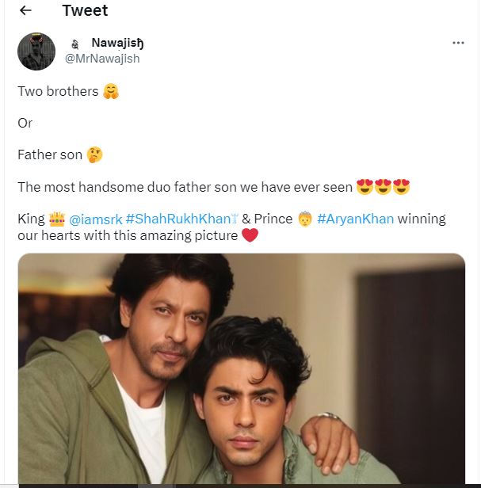The height and width of the screenshot is (488, 481).
Task: Click the crown emoji after King
Action: [x=56, y=219]
